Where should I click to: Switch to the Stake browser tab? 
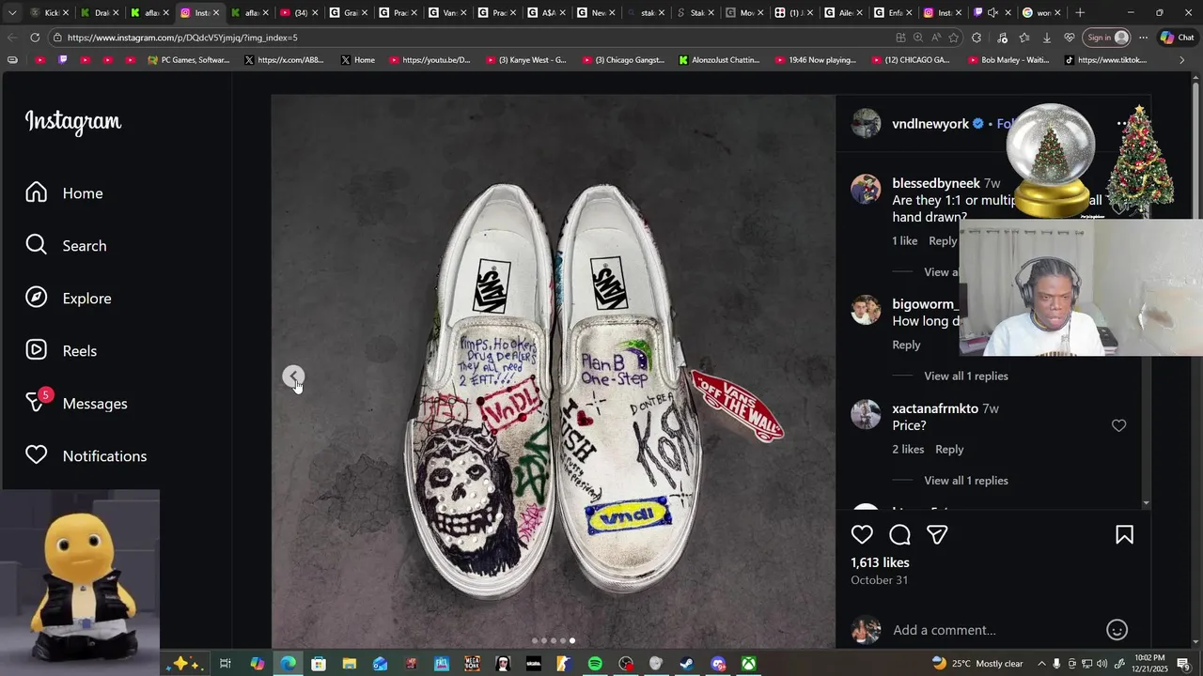tap(695, 13)
